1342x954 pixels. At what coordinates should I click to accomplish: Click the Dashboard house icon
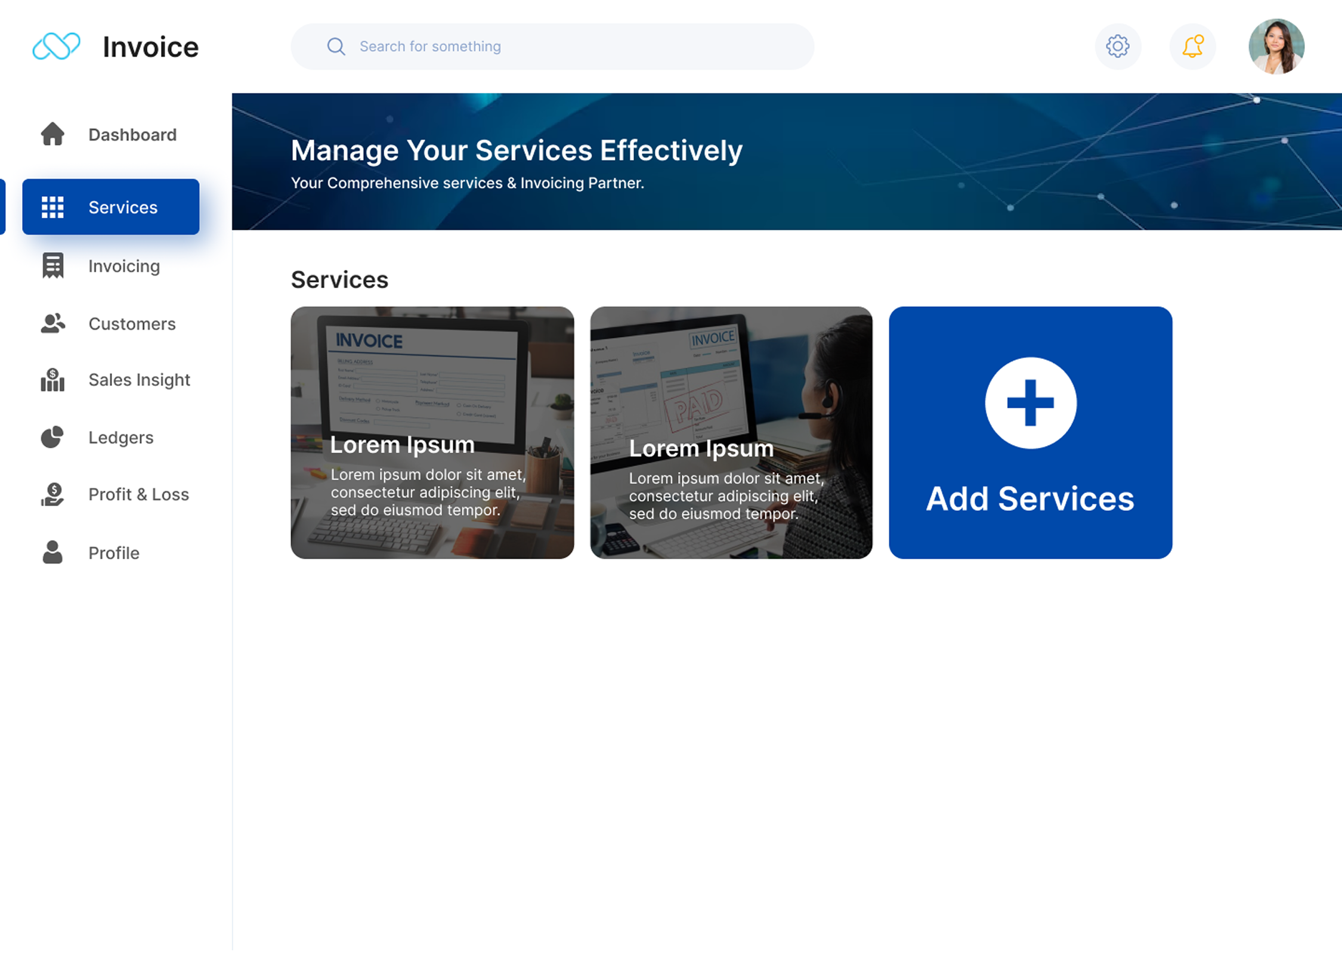coord(52,134)
